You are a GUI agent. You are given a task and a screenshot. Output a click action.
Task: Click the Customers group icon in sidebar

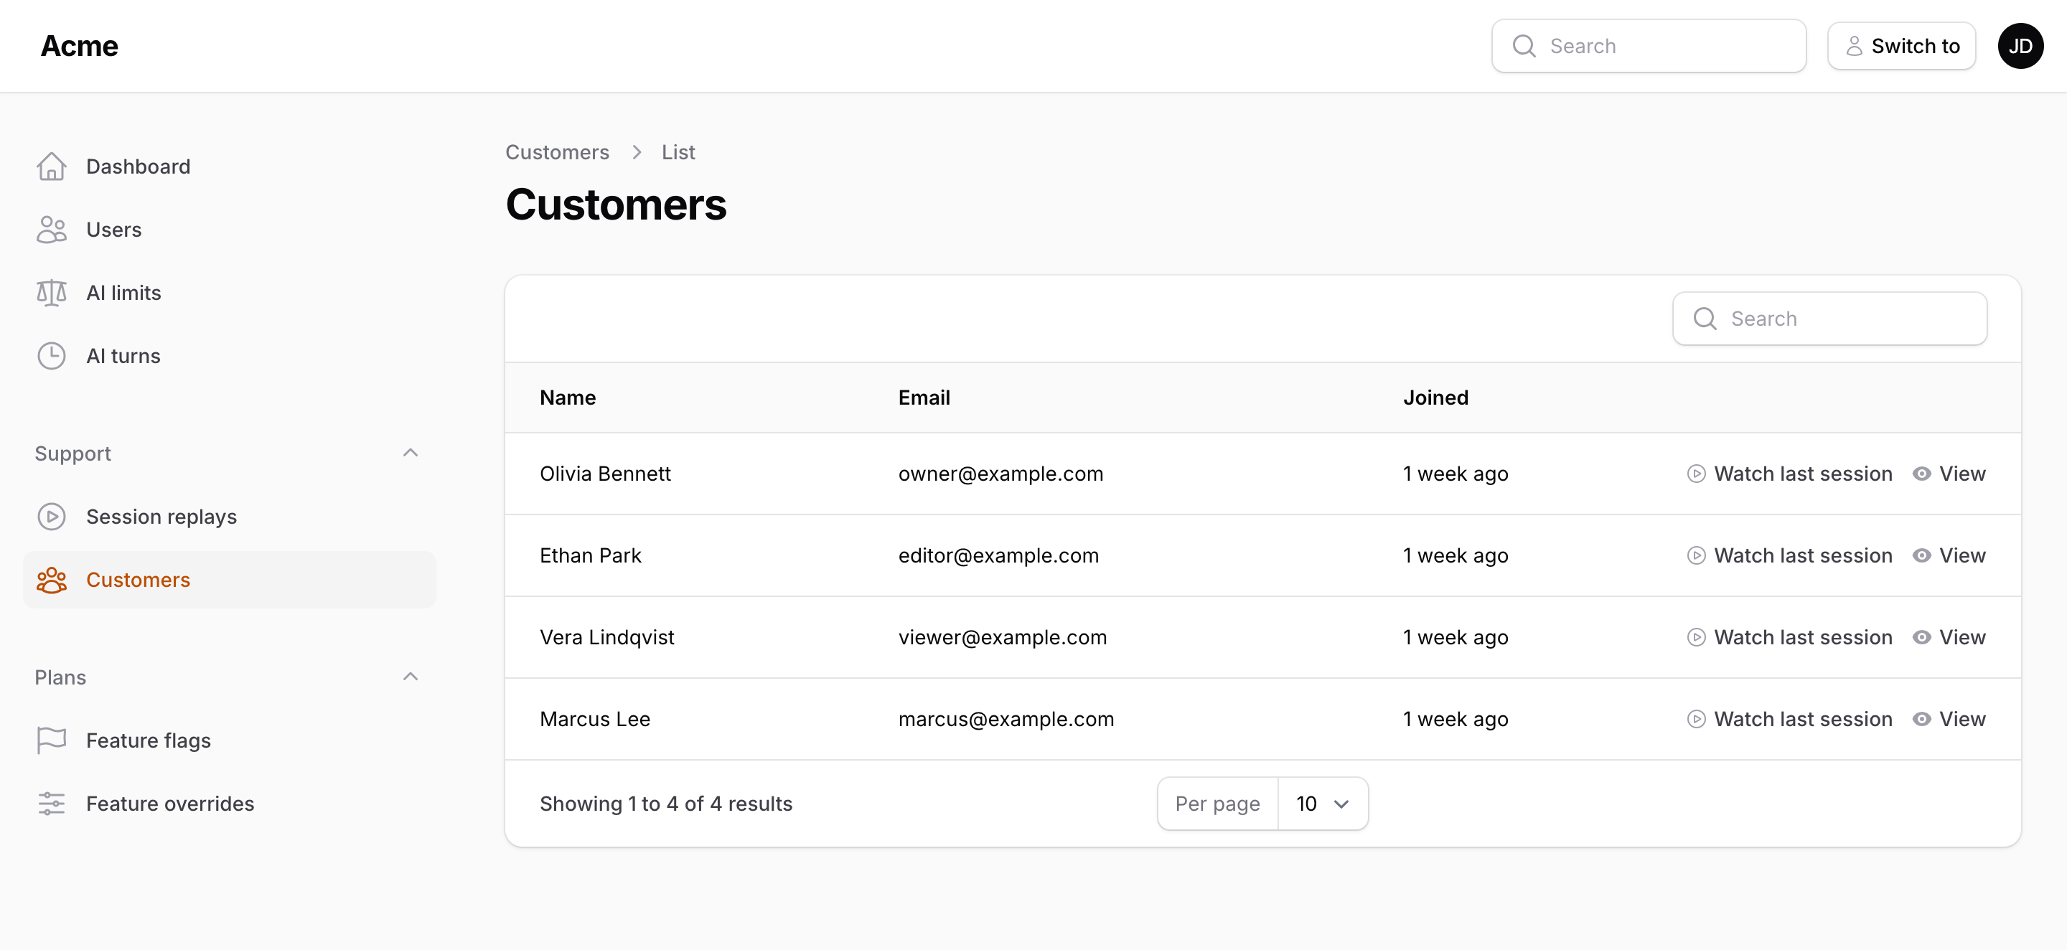pyautogui.click(x=52, y=579)
